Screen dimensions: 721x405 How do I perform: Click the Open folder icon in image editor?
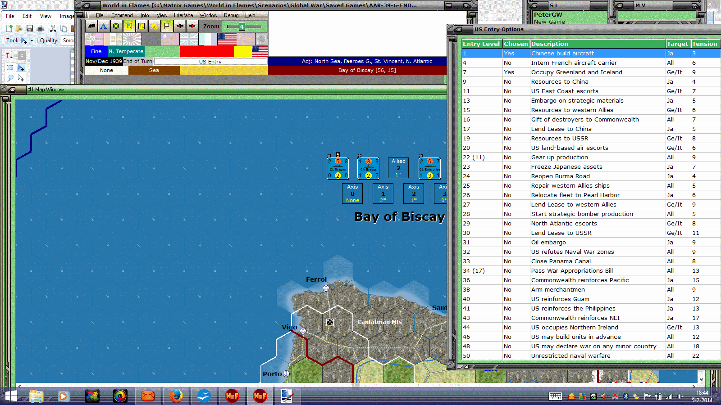19,28
